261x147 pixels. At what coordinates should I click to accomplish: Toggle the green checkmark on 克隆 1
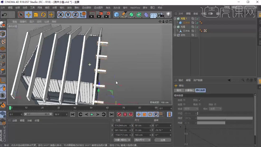pos(197,19)
